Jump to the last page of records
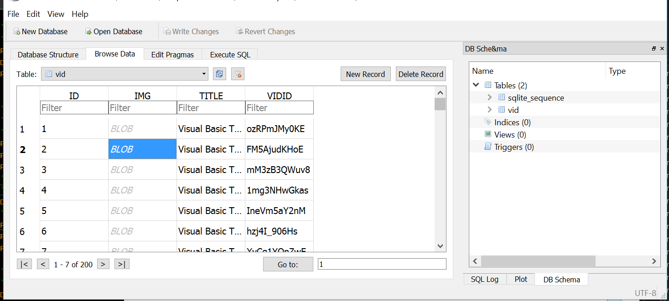The width and height of the screenshot is (669, 301). tap(122, 264)
